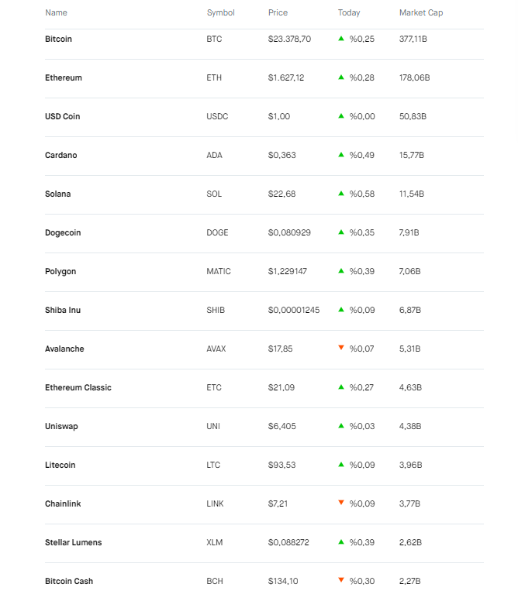Click the Symbol column header
Screen dimensions: 518x591
click(x=220, y=13)
